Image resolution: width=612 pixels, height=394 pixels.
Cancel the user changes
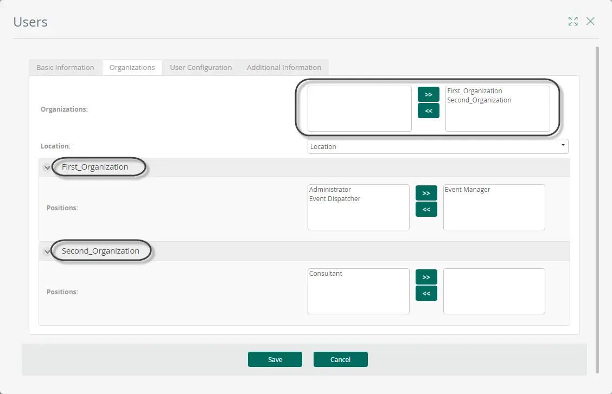[340, 359]
